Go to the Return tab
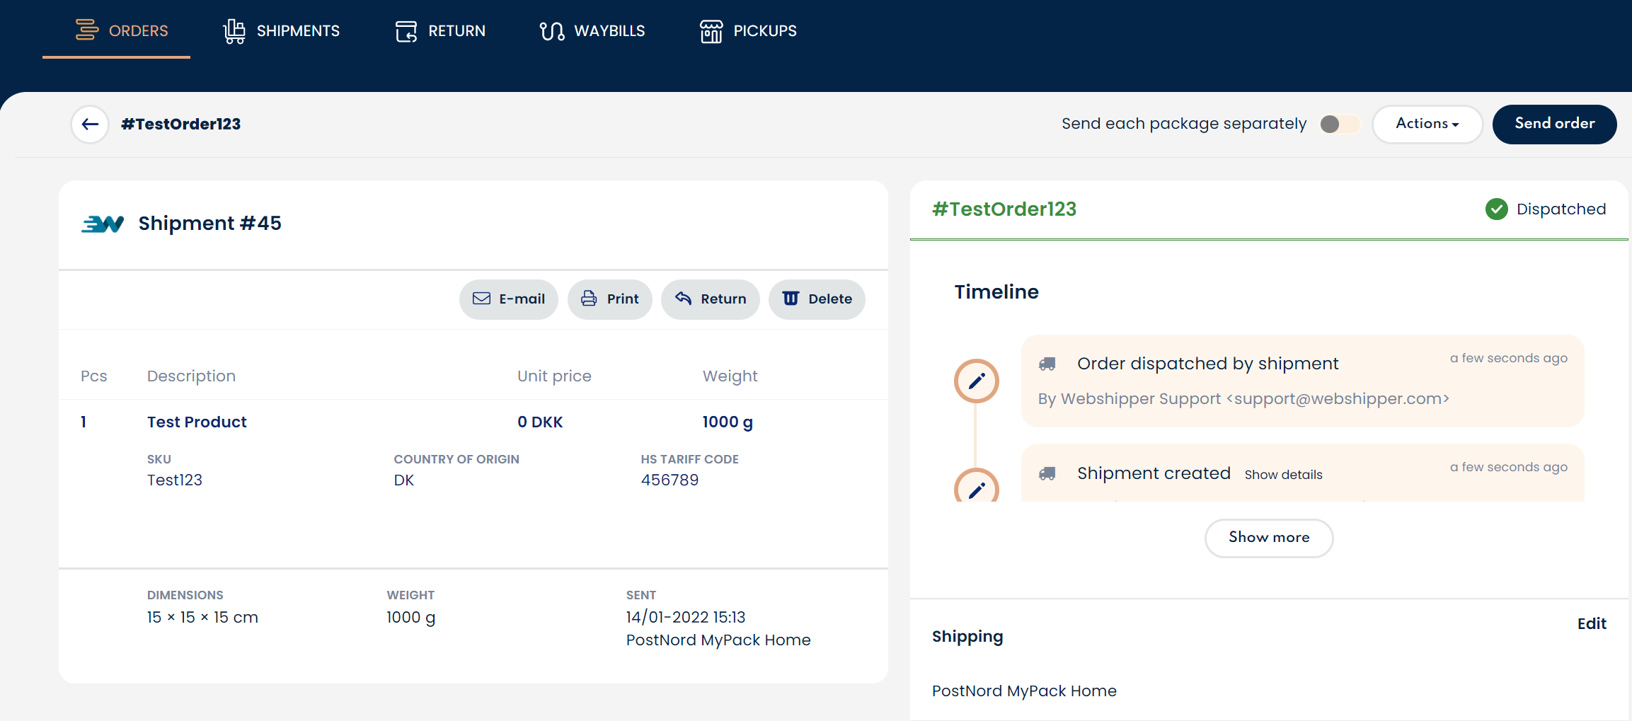Viewport: 1632px width, 721px height. pyautogui.click(x=440, y=30)
